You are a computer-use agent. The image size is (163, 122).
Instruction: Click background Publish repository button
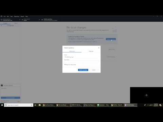coord(111,39)
